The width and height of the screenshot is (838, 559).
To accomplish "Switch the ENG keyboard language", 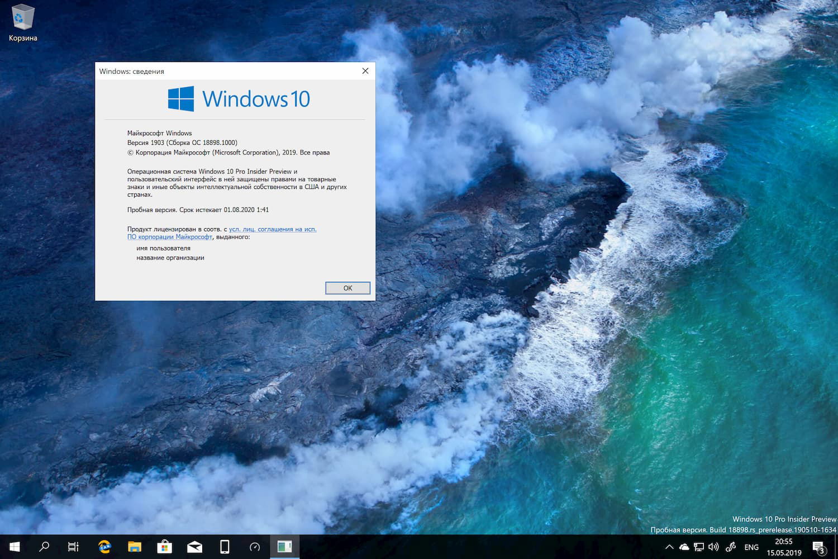I will 751,547.
